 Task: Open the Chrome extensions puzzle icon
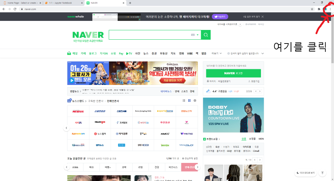tap(319, 9)
